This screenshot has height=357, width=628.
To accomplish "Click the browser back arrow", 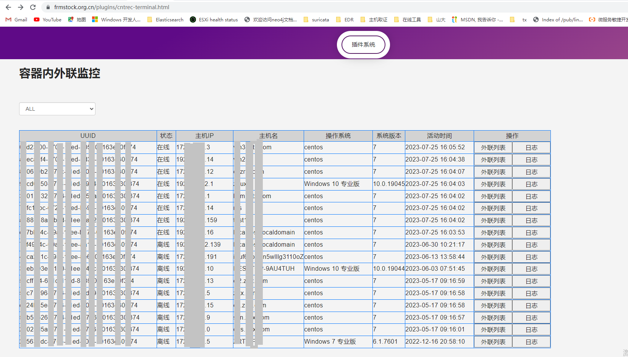I will (x=8, y=7).
